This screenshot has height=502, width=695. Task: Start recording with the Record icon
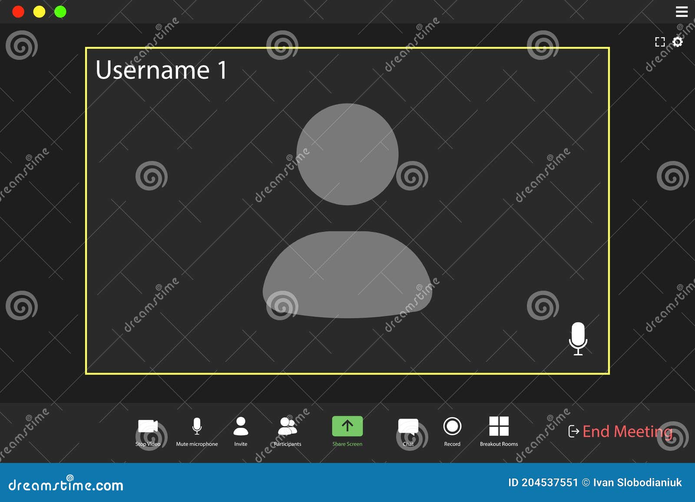[452, 427]
